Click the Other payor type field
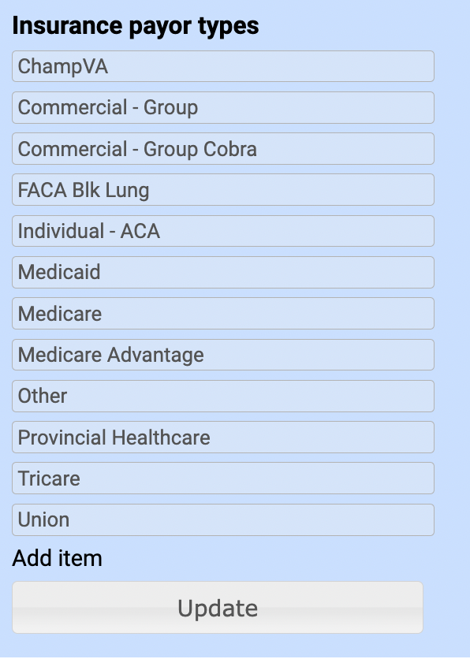This screenshot has height=659, width=470. click(x=223, y=396)
